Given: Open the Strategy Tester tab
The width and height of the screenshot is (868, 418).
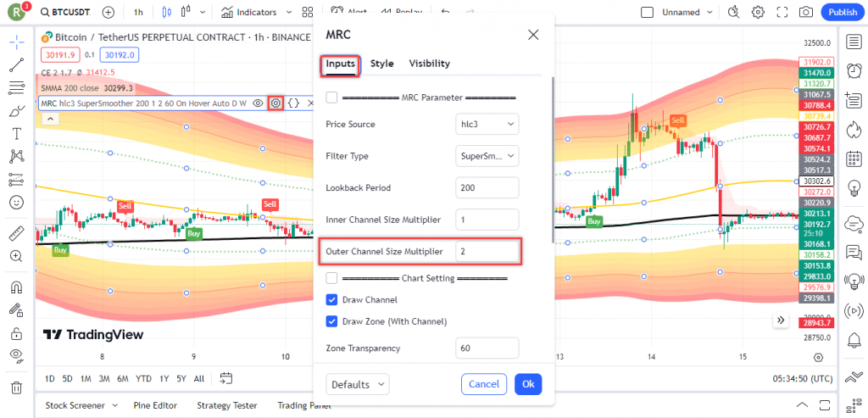Looking at the screenshot, I should pyautogui.click(x=229, y=405).
